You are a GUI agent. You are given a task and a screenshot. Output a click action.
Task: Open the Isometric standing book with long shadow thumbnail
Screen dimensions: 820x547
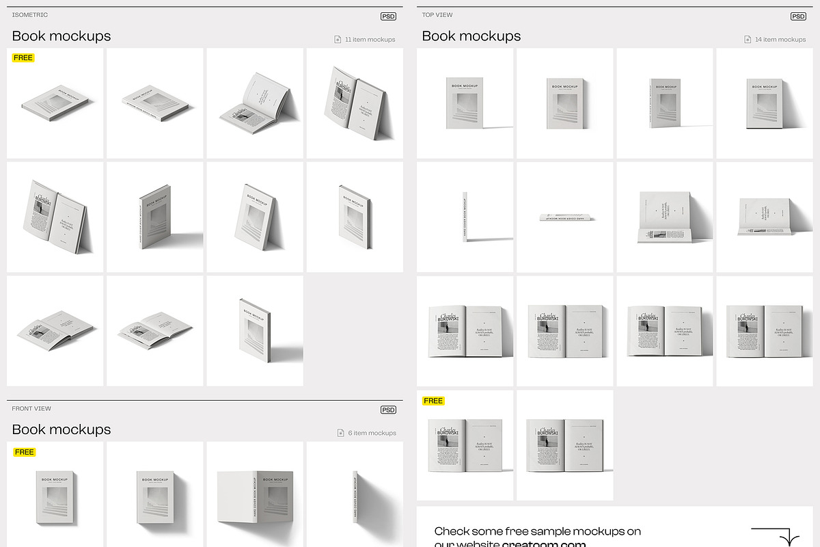[255, 331]
